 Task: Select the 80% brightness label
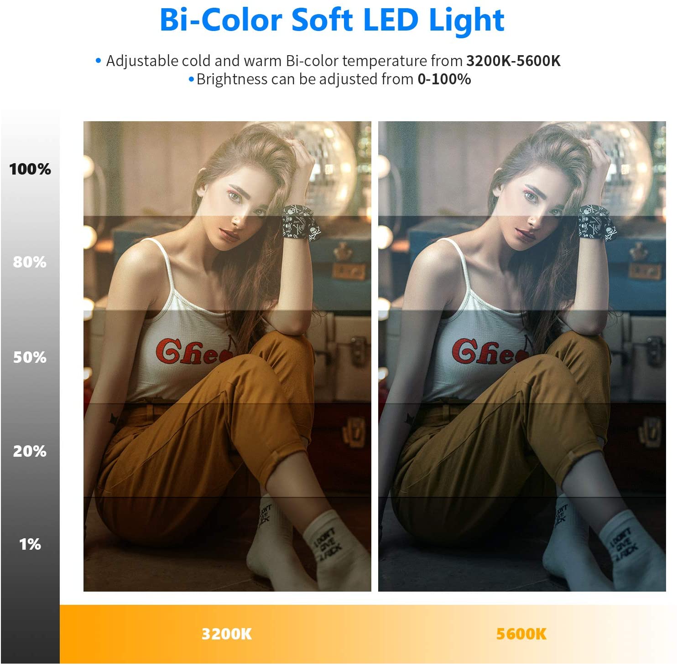tap(30, 262)
